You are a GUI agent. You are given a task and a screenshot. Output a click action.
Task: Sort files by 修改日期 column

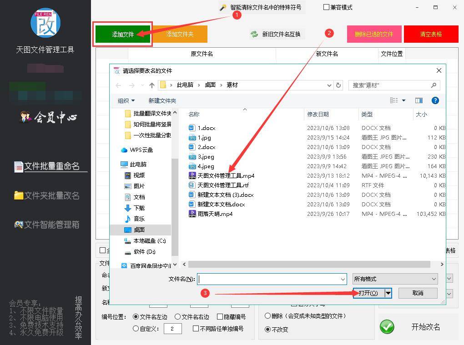[318, 115]
